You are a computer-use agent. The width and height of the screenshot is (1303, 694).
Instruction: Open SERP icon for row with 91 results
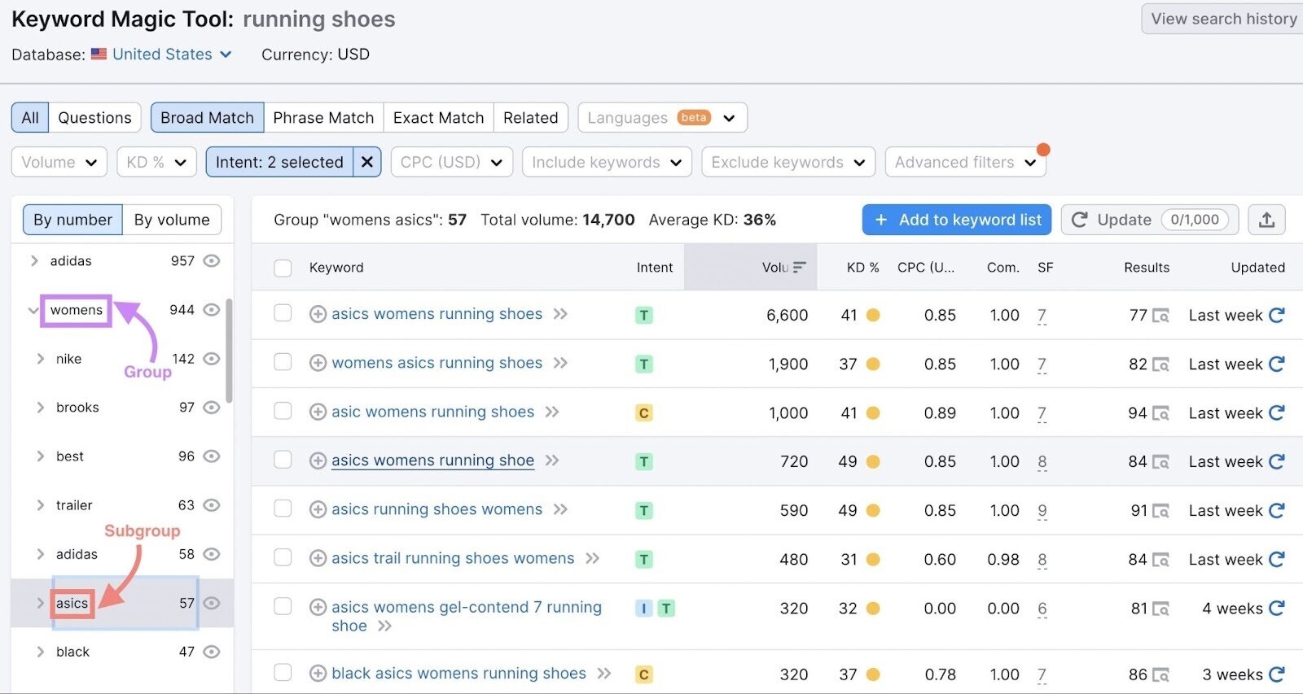point(1161,511)
